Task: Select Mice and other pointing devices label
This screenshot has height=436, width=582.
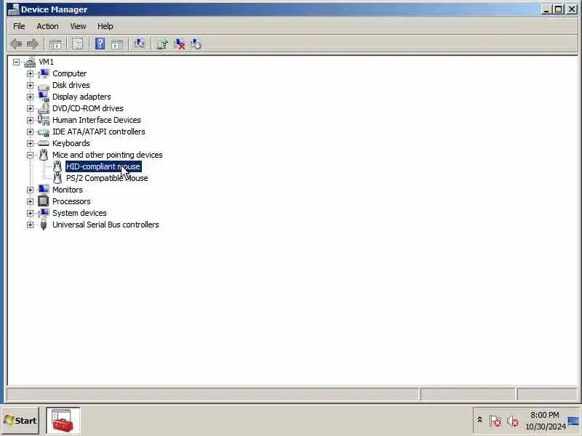Action: 107,155
